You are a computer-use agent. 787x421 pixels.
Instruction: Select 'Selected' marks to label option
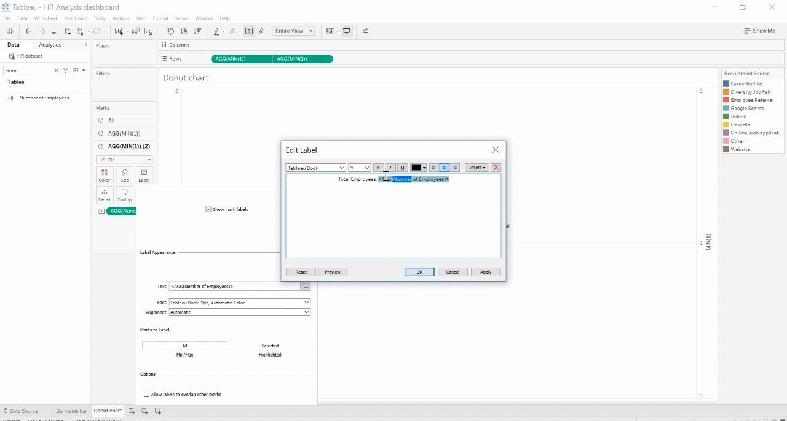pyautogui.click(x=270, y=346)
